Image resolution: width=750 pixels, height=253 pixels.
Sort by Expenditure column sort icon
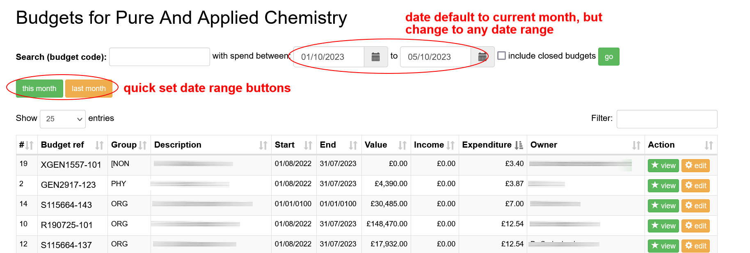[519, 145]
